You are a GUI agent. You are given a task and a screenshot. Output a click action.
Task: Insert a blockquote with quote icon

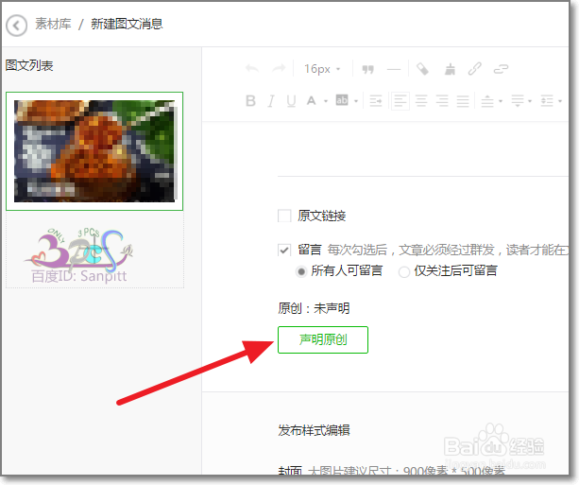(x=367, y=69)
